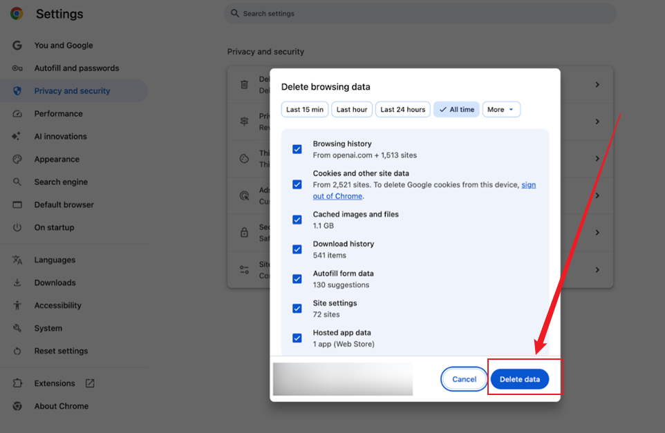Click the Downloads arrow icon in sidebar

17,282
